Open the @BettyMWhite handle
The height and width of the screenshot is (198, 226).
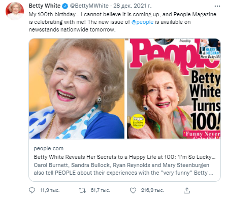click(x=89, y=6)
